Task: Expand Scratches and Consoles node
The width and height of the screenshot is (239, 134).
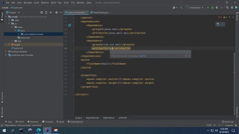Action: coord(6,55)
